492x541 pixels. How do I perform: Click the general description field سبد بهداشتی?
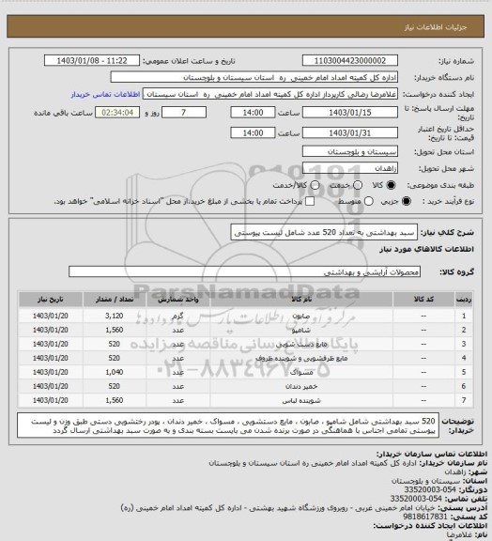(324, 233)
